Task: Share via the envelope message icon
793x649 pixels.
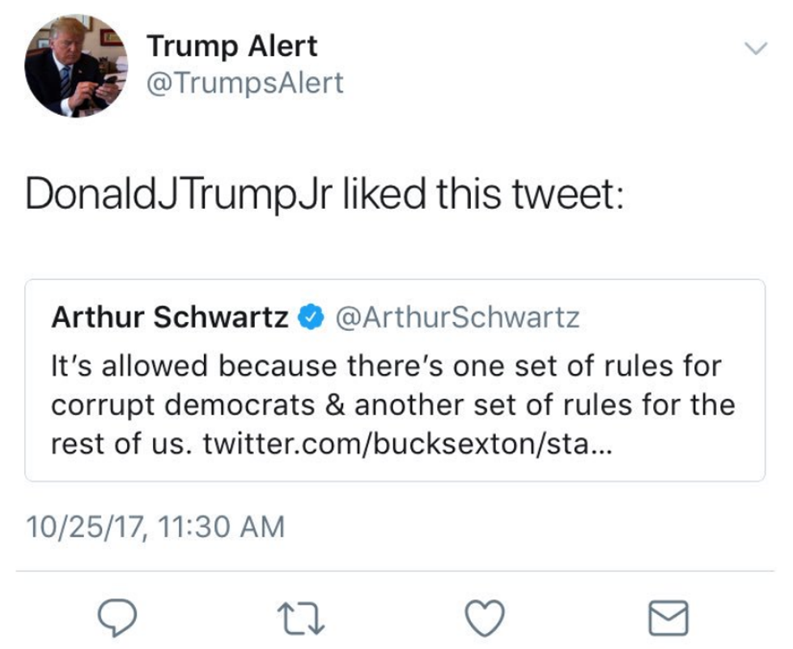Action: [668, 617]
